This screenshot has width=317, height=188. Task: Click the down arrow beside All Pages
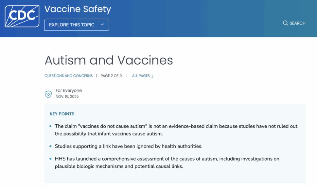pyautogui.click(x=152, y=76)
